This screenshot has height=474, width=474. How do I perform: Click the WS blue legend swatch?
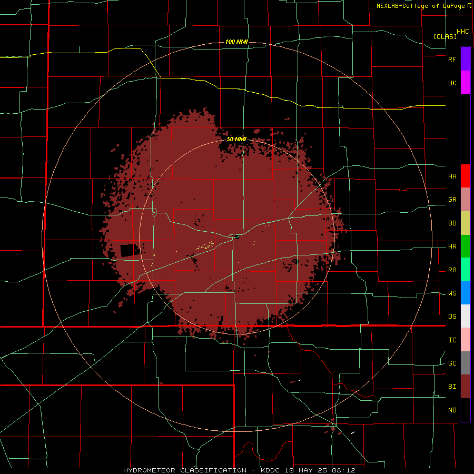465,293
